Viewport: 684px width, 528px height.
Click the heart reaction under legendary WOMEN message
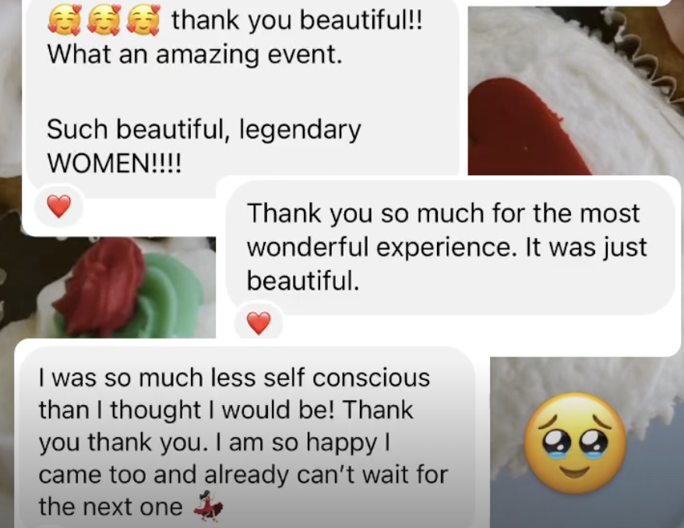[59, 206]
